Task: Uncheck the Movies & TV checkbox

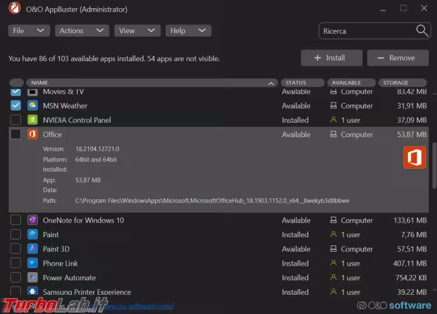Action: coord(16,91)
